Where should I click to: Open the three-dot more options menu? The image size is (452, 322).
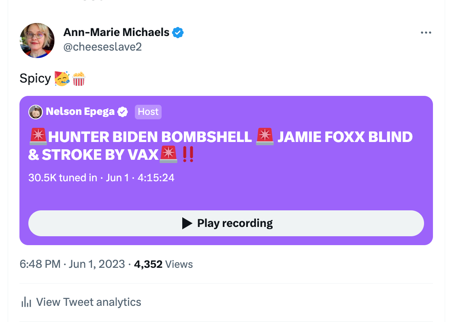coord(426,33)
